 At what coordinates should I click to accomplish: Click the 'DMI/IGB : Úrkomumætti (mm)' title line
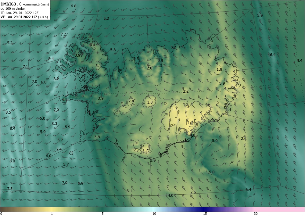[x=25, y=4]
